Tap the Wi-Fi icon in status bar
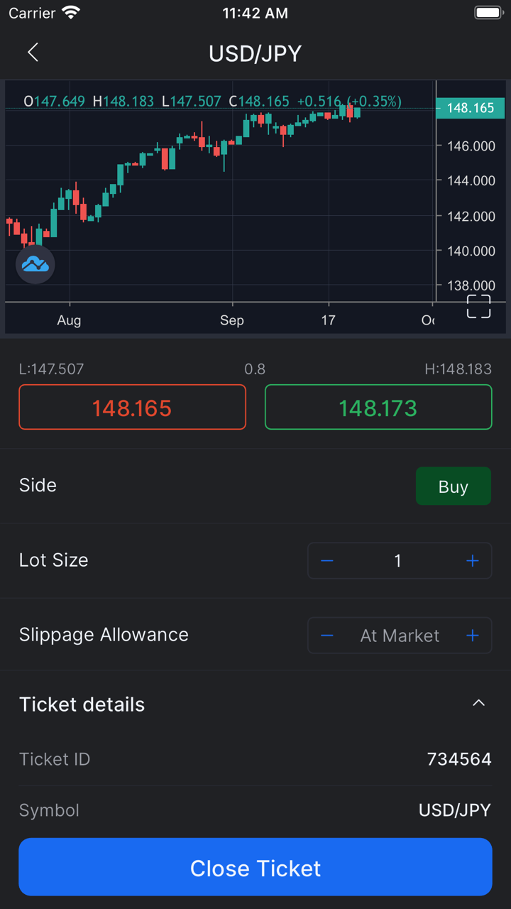This screenshot has width=511, height=909. tap(71, 13)
